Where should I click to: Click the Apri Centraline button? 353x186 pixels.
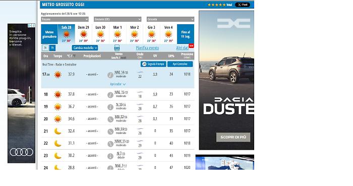click(180, 64)
